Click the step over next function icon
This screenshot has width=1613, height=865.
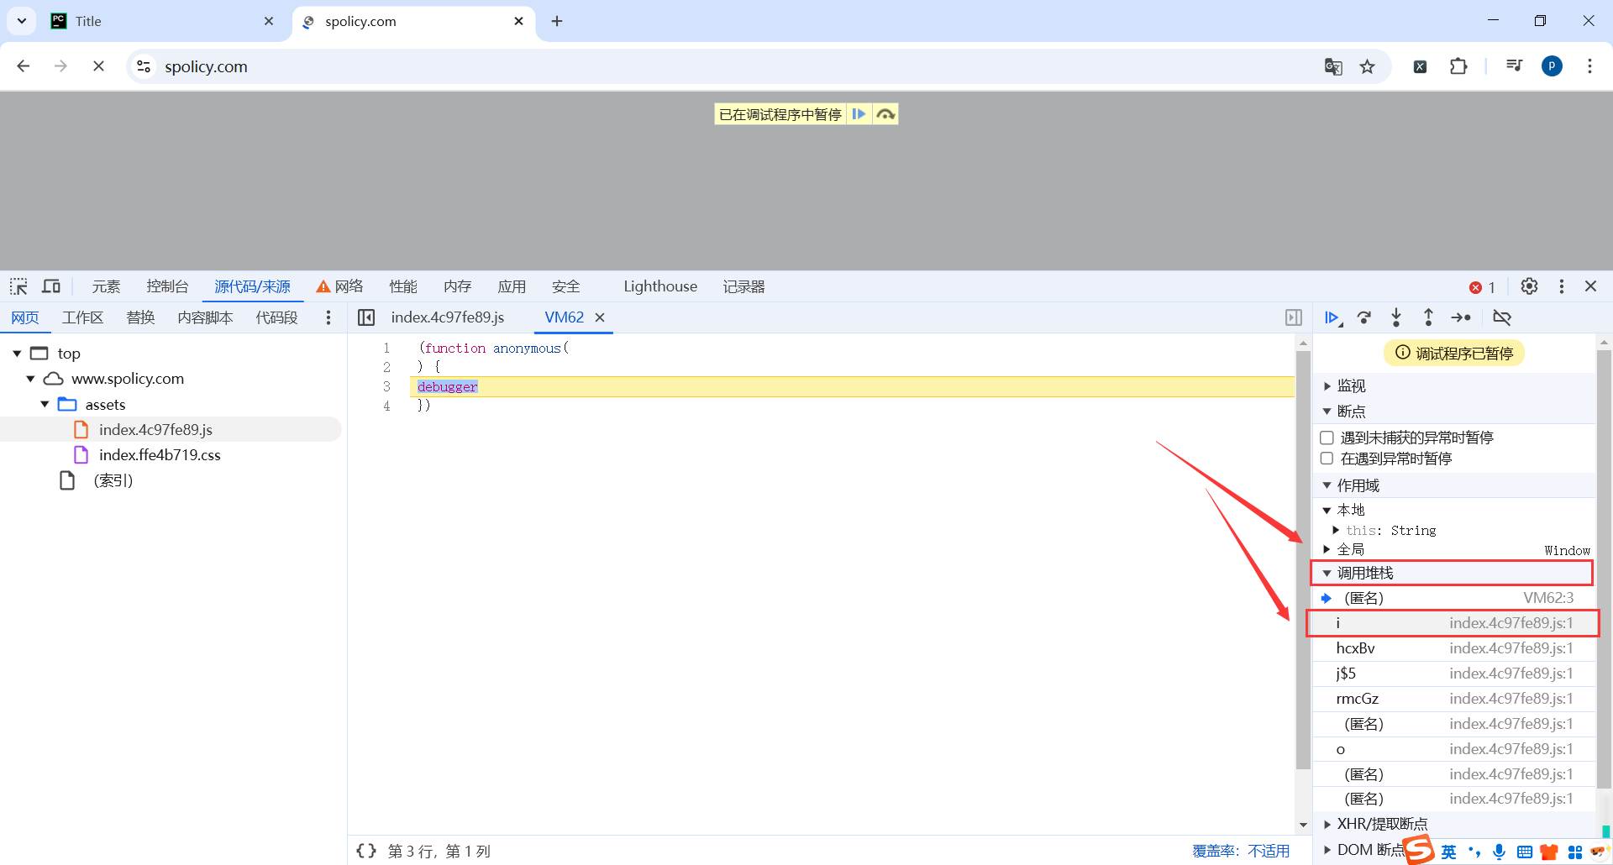(1364, 317)
